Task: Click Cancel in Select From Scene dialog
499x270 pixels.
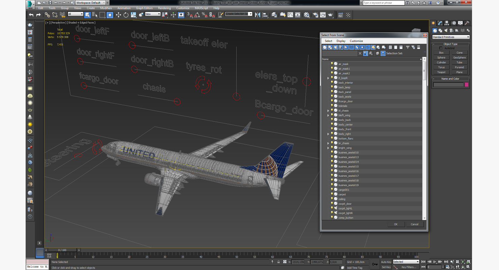Action: click(x=414, y=224)
